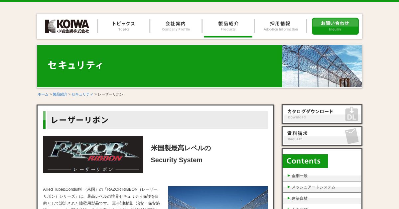399x209 pixels.
Task: Follow the セキュリティ breadcrumb link
Action: [82, 95]
